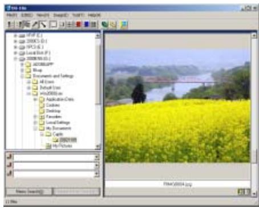
Task: Select the highlighted folder above My Pictures
Action: coord(68,140)
